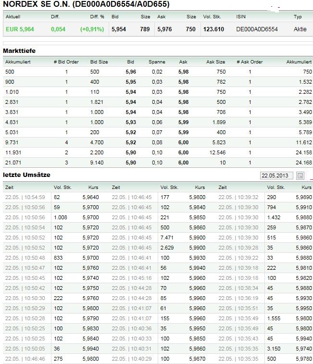Click the Markttiefe section heading
313x364 pixels.
click(x=19, y=51)
